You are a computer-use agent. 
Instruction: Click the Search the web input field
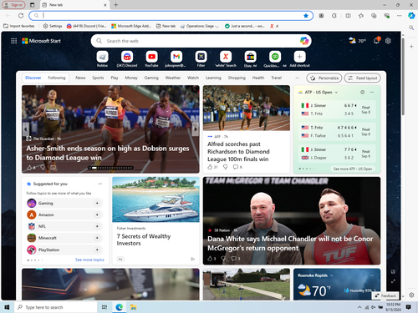pos(201,41)
